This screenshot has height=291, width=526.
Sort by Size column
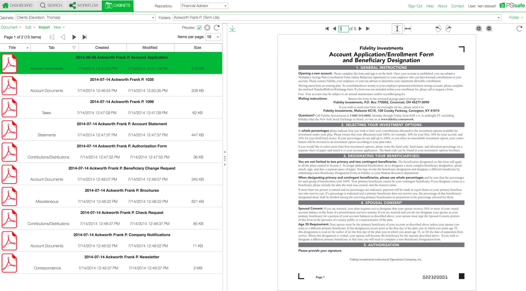tap(197, 48)
